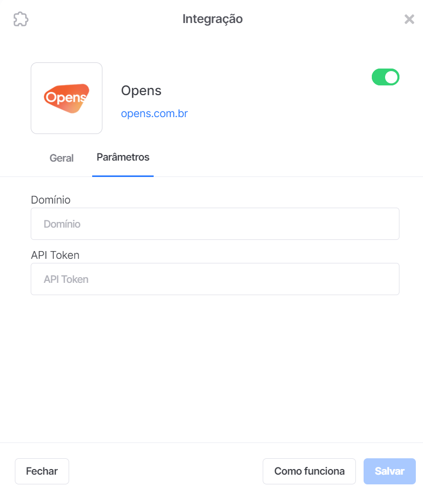The height and width of the screenshot is (490, 423).
Task: Close the Integração dialog with X
Action: (x=409, y=19)
